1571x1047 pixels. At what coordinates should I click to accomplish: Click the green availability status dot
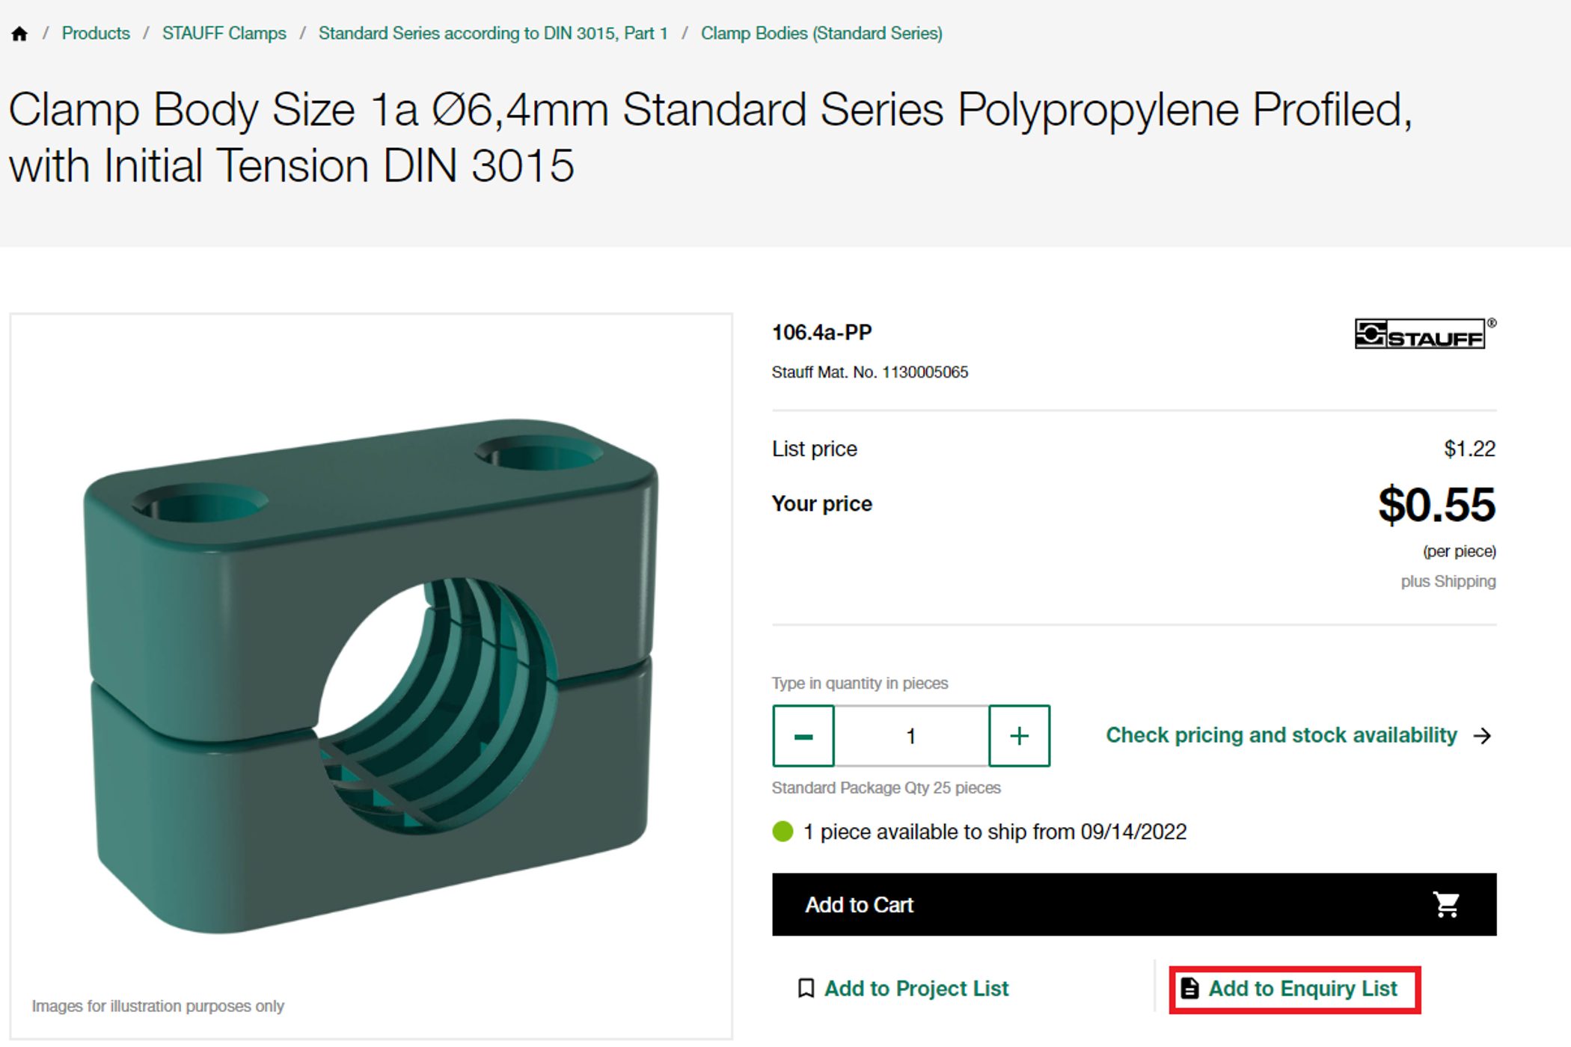pyautogui.click(x=783, y=832)
